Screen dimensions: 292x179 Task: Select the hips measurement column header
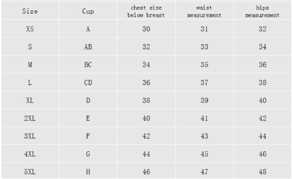pyautogui.click(x=262, y=12)
